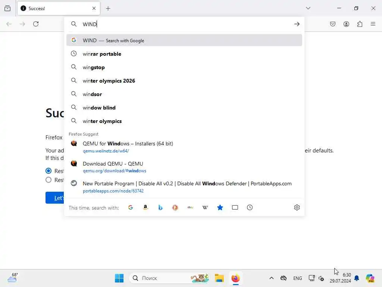This screenshot has width=382, height=287.
Task: Select the wingstop suggestion
Action: pos(184,67)
